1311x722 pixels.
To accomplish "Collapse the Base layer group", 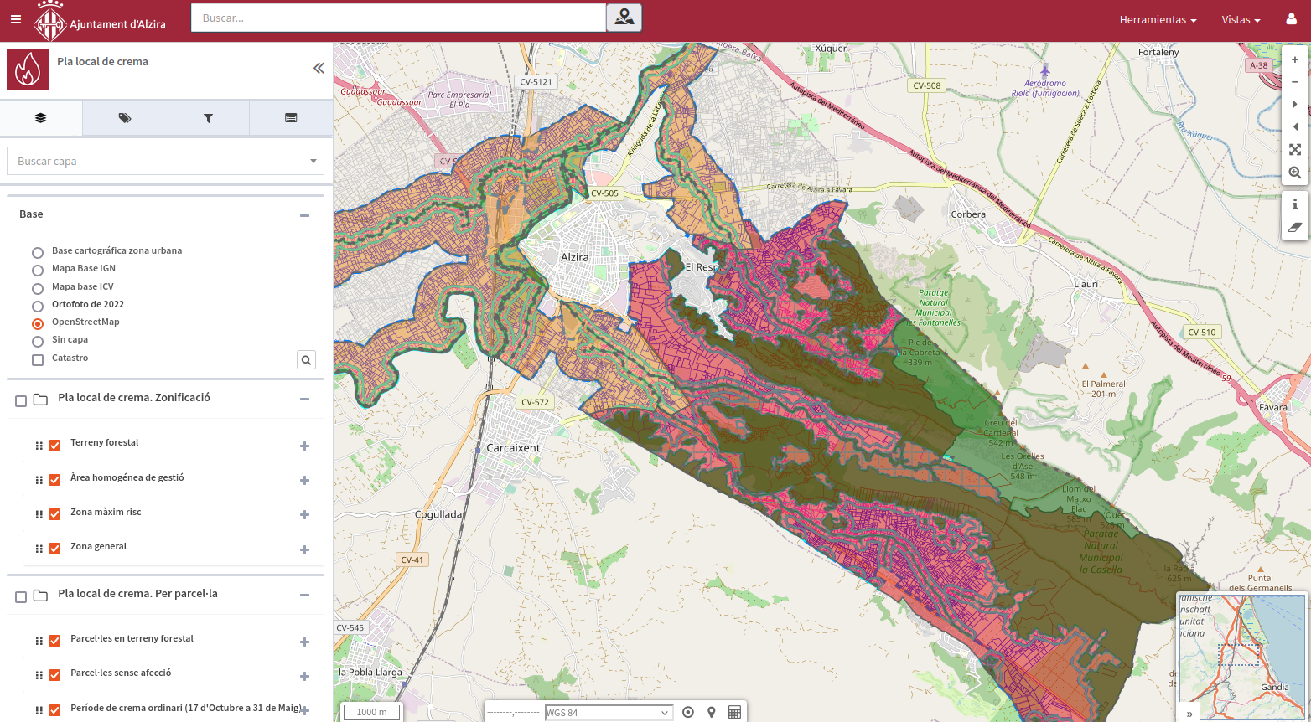I will 304,215.
